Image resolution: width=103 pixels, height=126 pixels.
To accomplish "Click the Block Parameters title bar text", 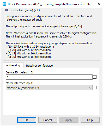I will (x=51, y=4).
